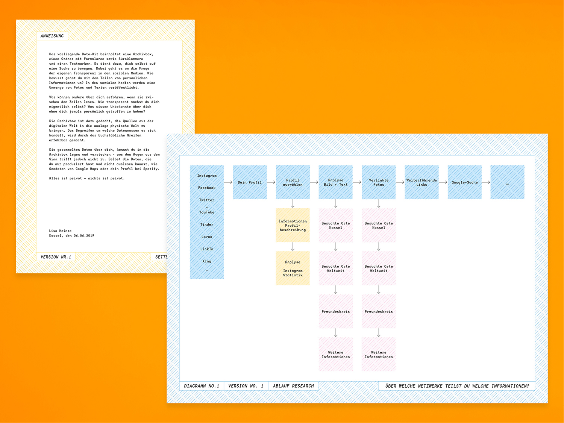Click Besuchte Orte Kassel under Verlinkte Fotos
564x423 pixels.
[379, 225]
